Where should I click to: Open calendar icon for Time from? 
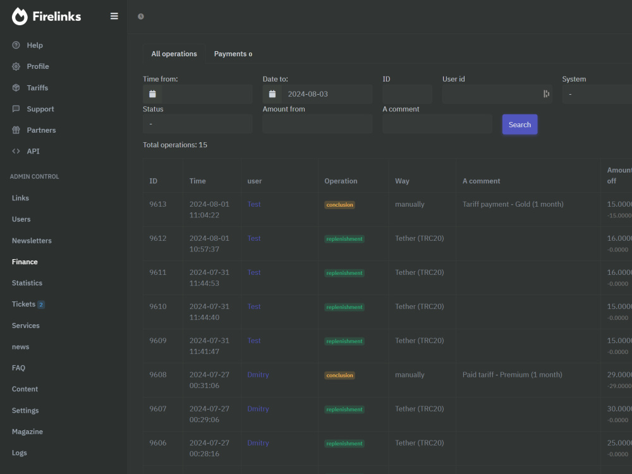[152, 94]
